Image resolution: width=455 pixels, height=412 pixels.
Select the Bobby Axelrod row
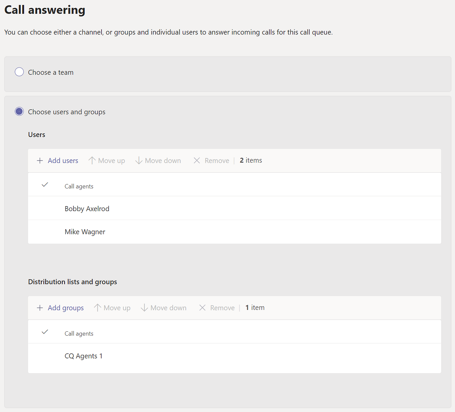[x=87, y=208]
